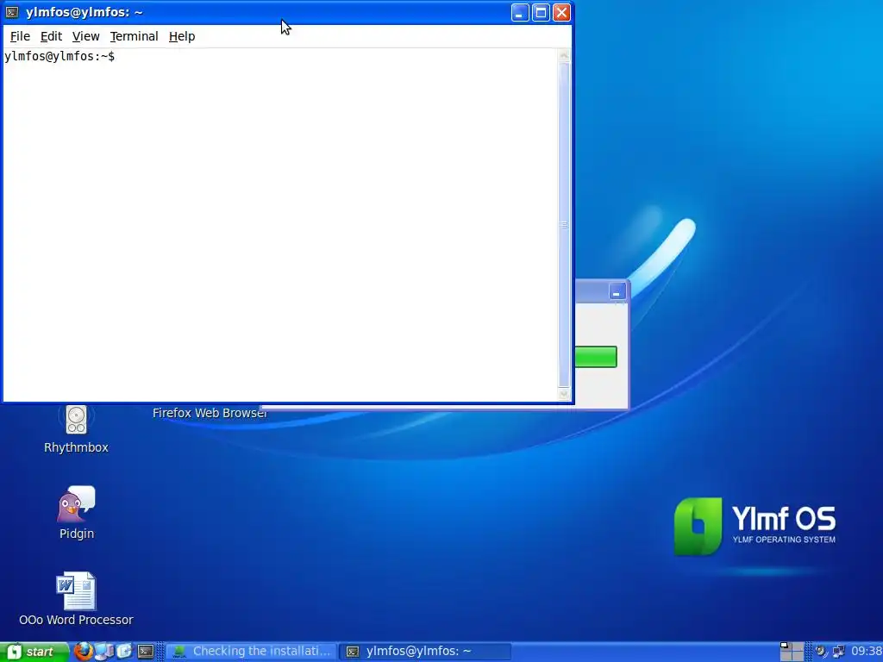Viewport: 883px width, 662px height.
Task: Open the File menu in the terminal
Action: coord(20,36)
